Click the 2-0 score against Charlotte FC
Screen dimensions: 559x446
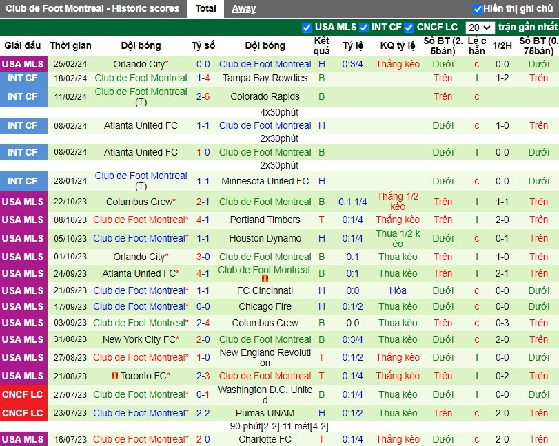[x=203, y=439]
